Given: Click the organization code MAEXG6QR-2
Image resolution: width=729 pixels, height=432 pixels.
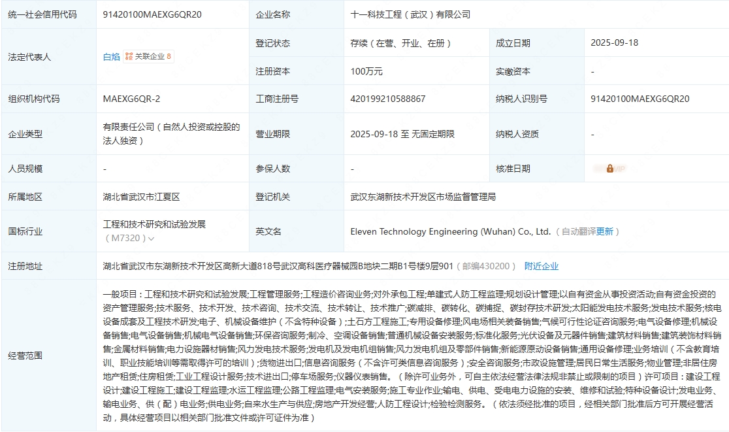Looking at the screenshot, I should [131, 99].
